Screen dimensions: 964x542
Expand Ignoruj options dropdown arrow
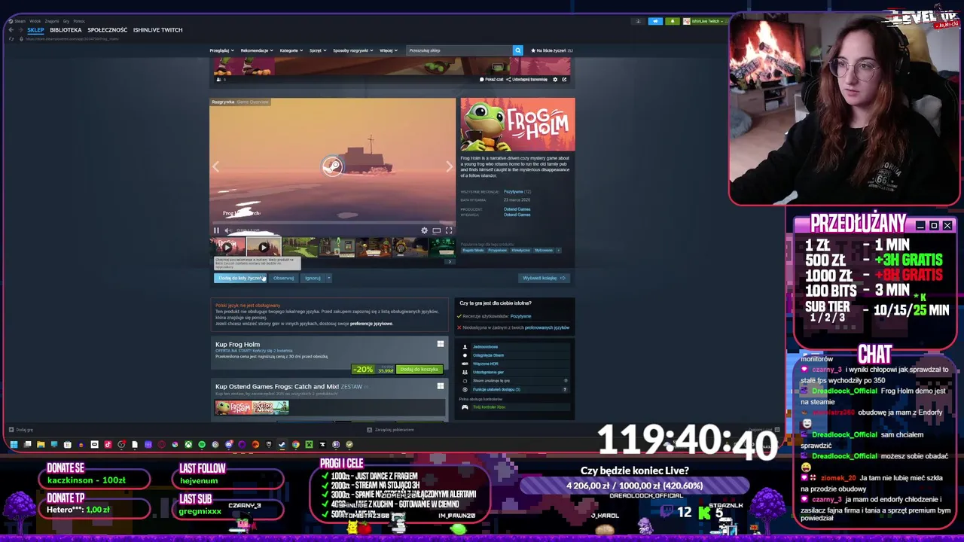328,278
